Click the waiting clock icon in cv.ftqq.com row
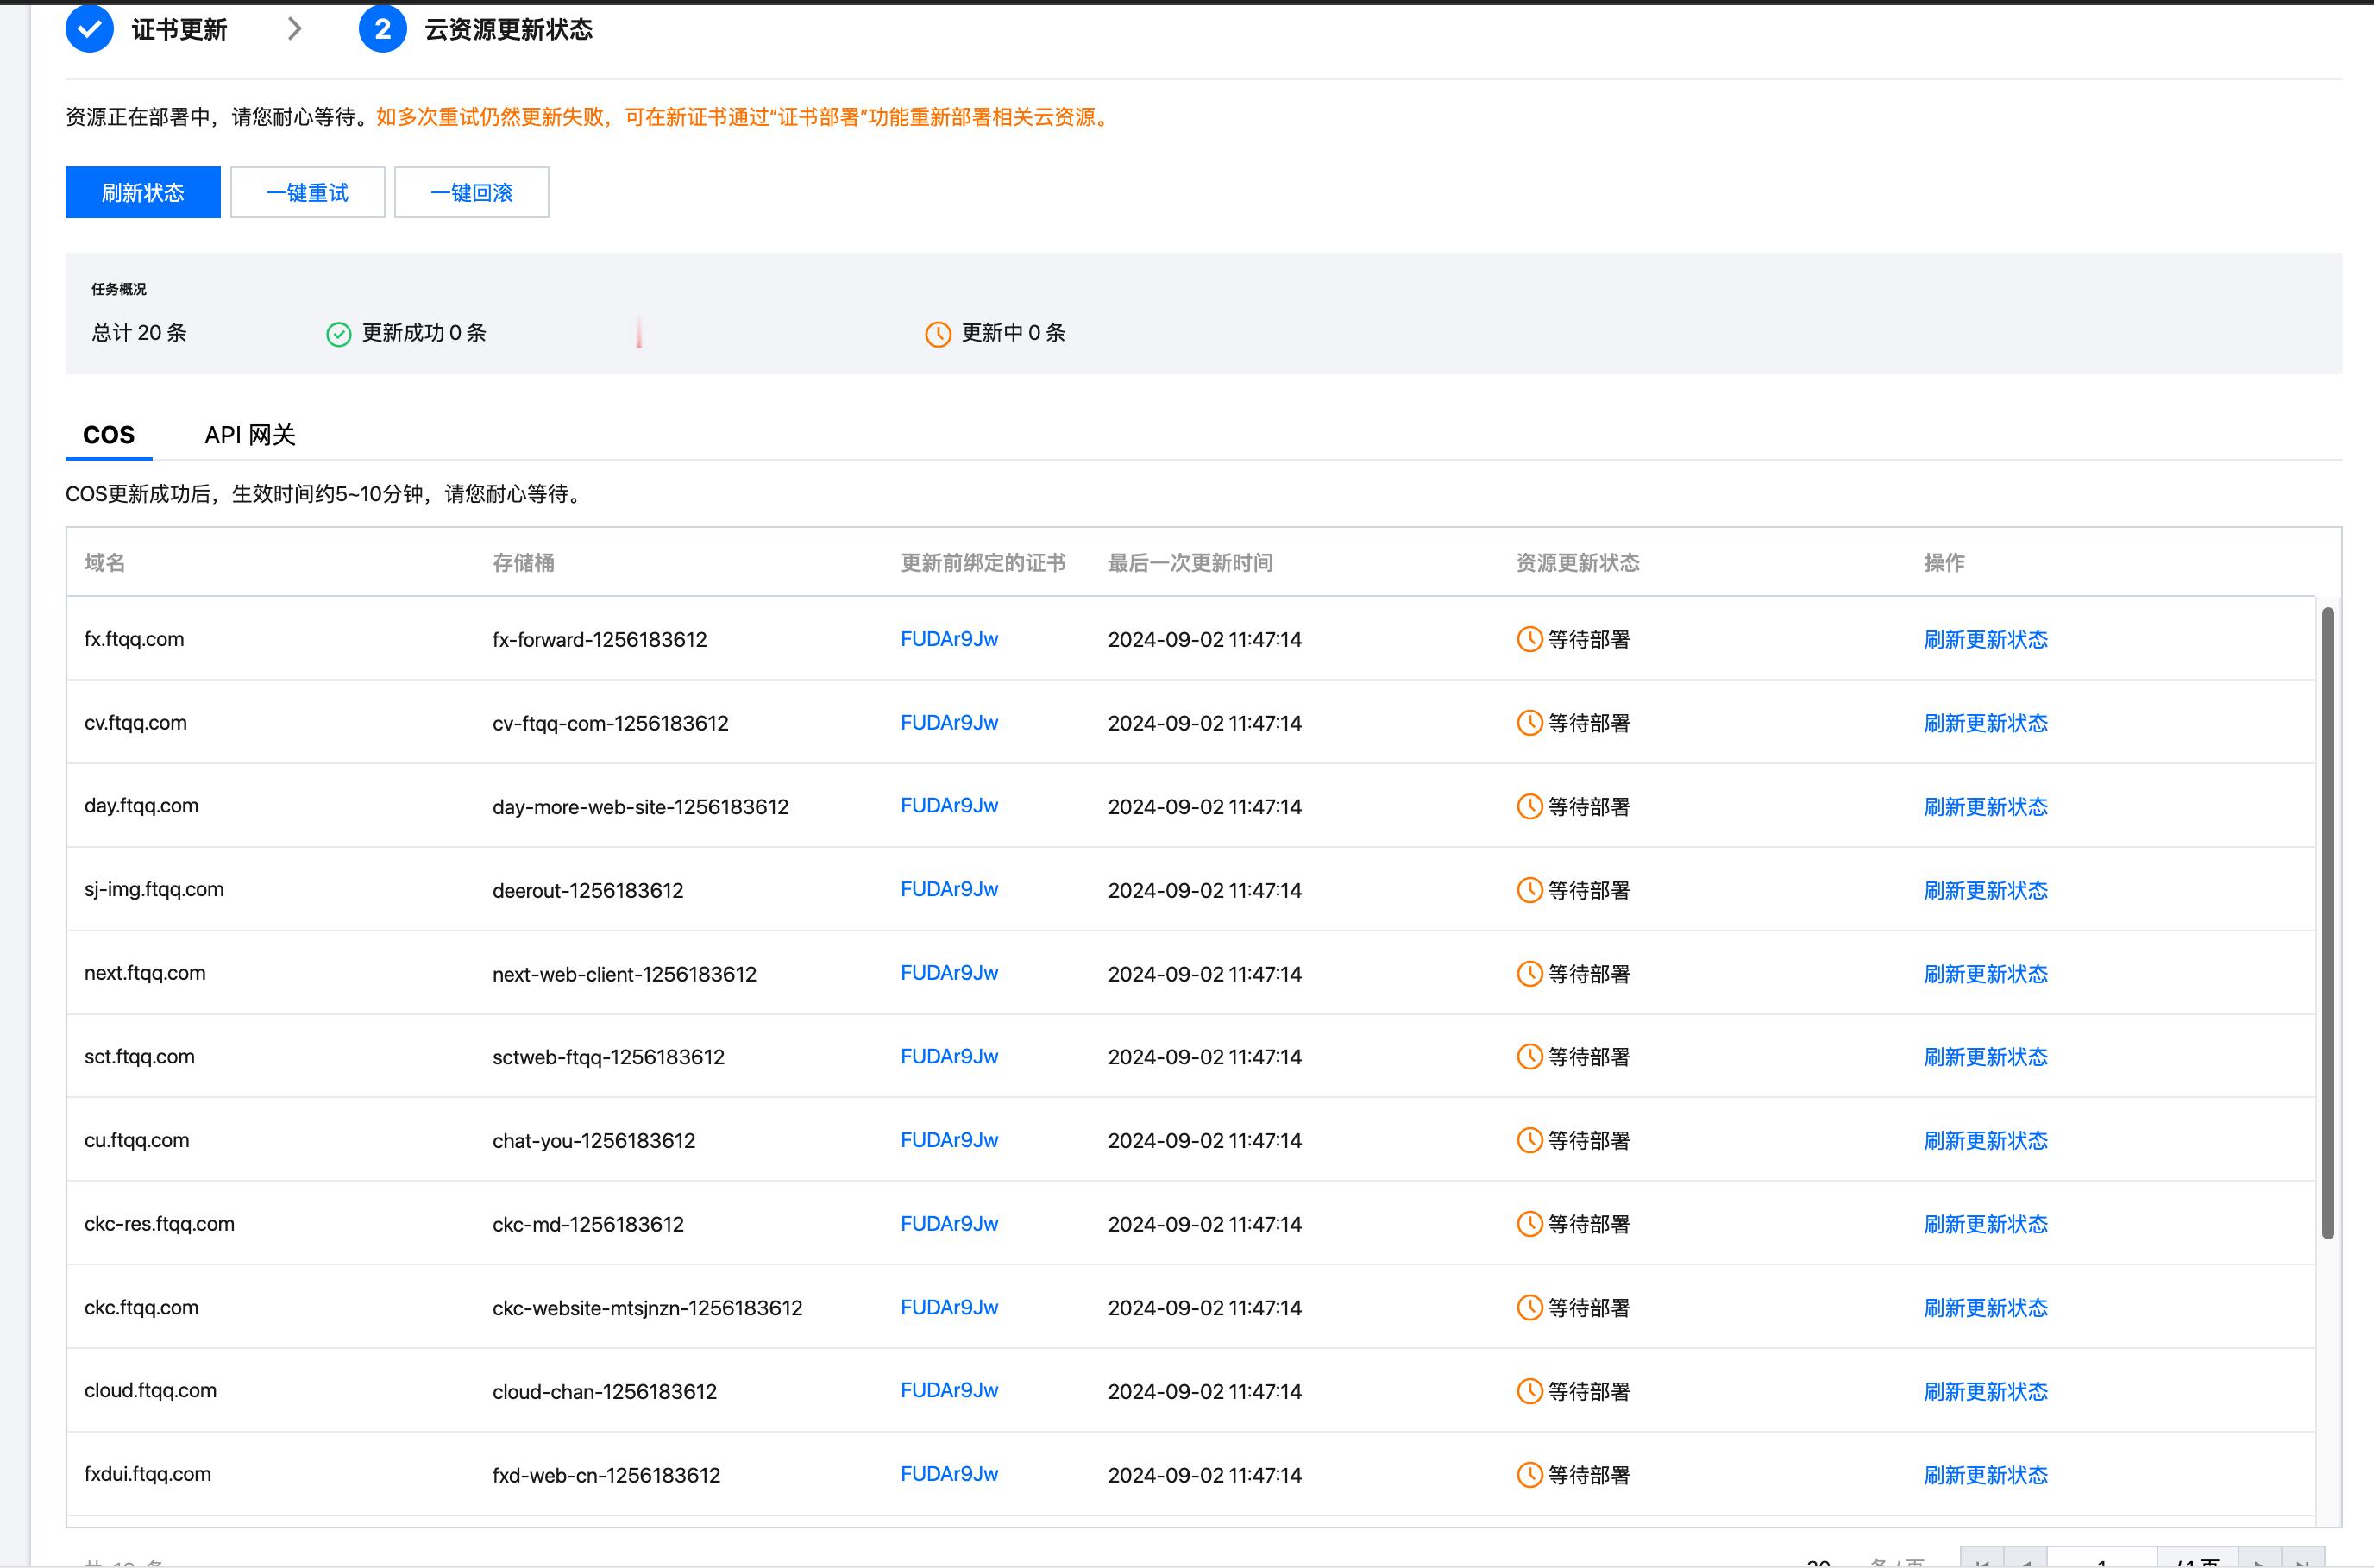Screen dimensions: 2374x1568 [1529, 723]
